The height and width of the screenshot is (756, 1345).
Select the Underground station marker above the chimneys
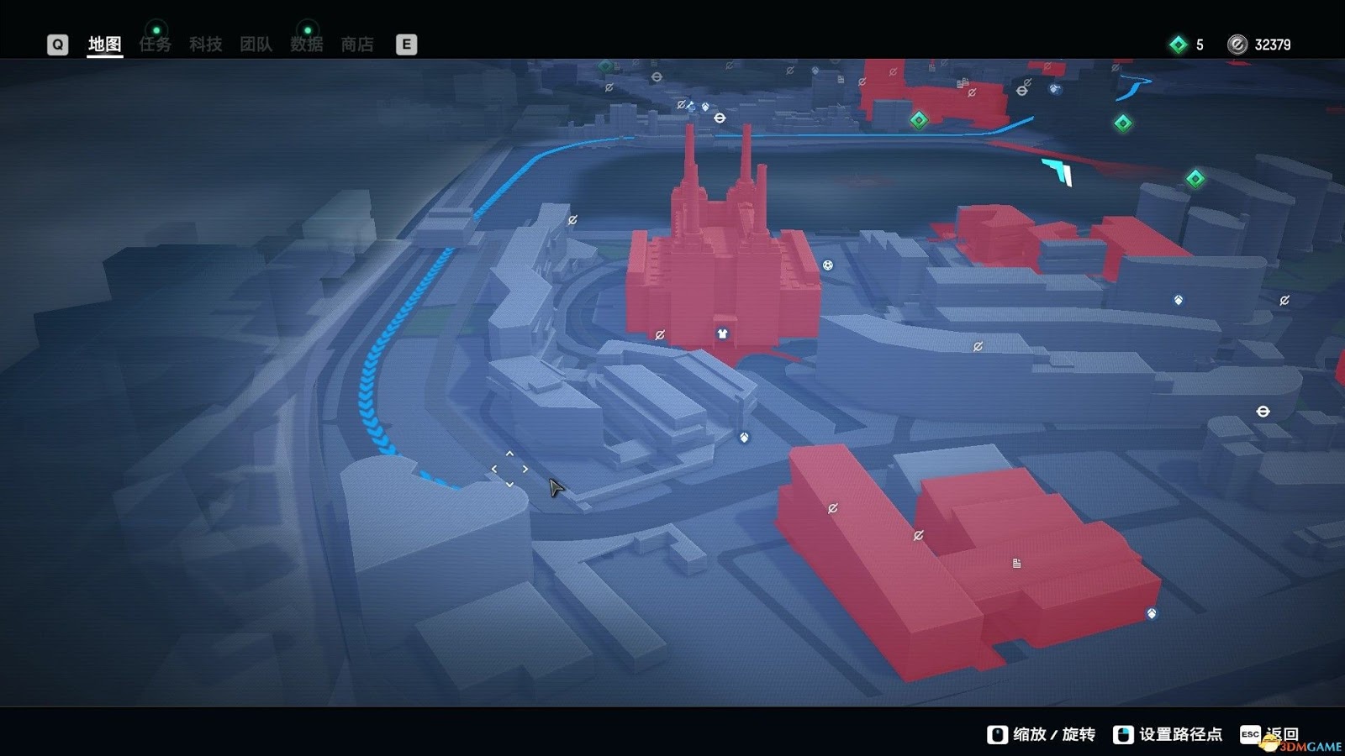pyautogui.click(x=720, y=118)
